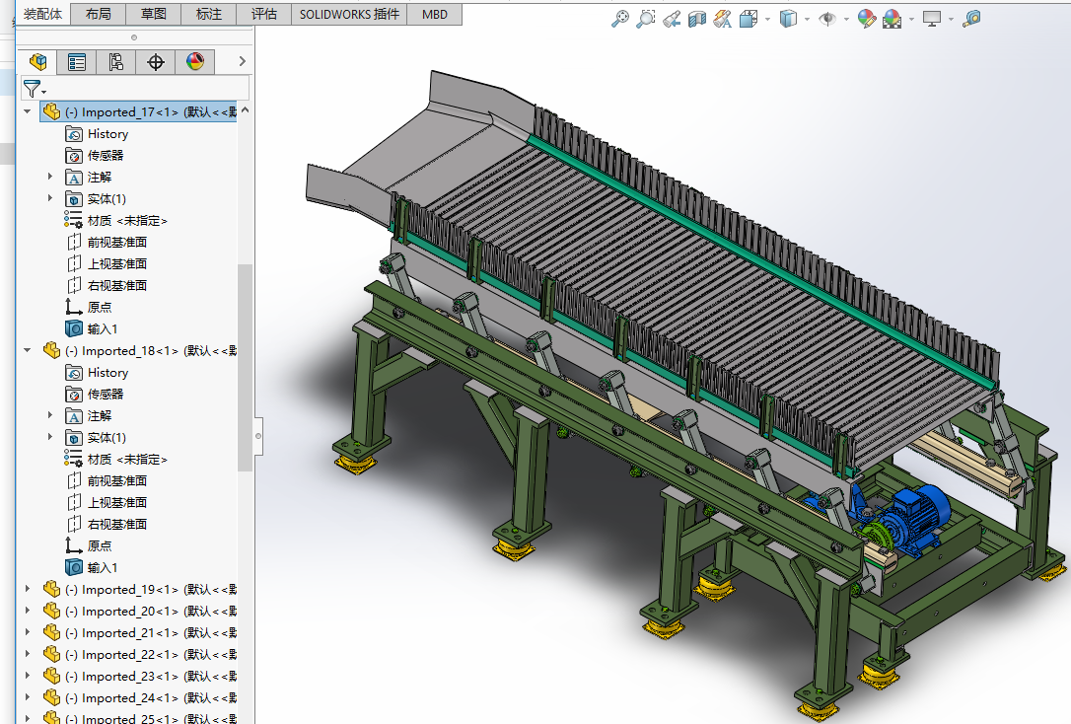Click the Zoom to Fit magnifier icon
Screen dimensions: 1071x724
619,19
